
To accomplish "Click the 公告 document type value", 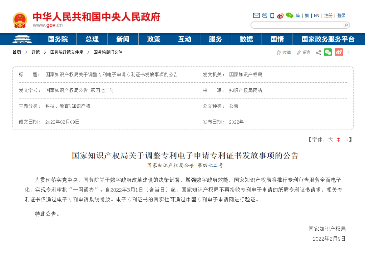I will (234, 106).
